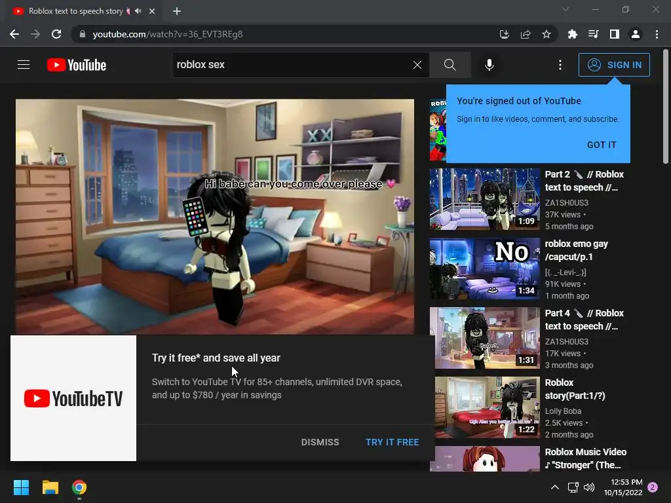Select the Roblox text to speech story tab
The height and width of the screenshot is (503, 671).
pos(83,11)
